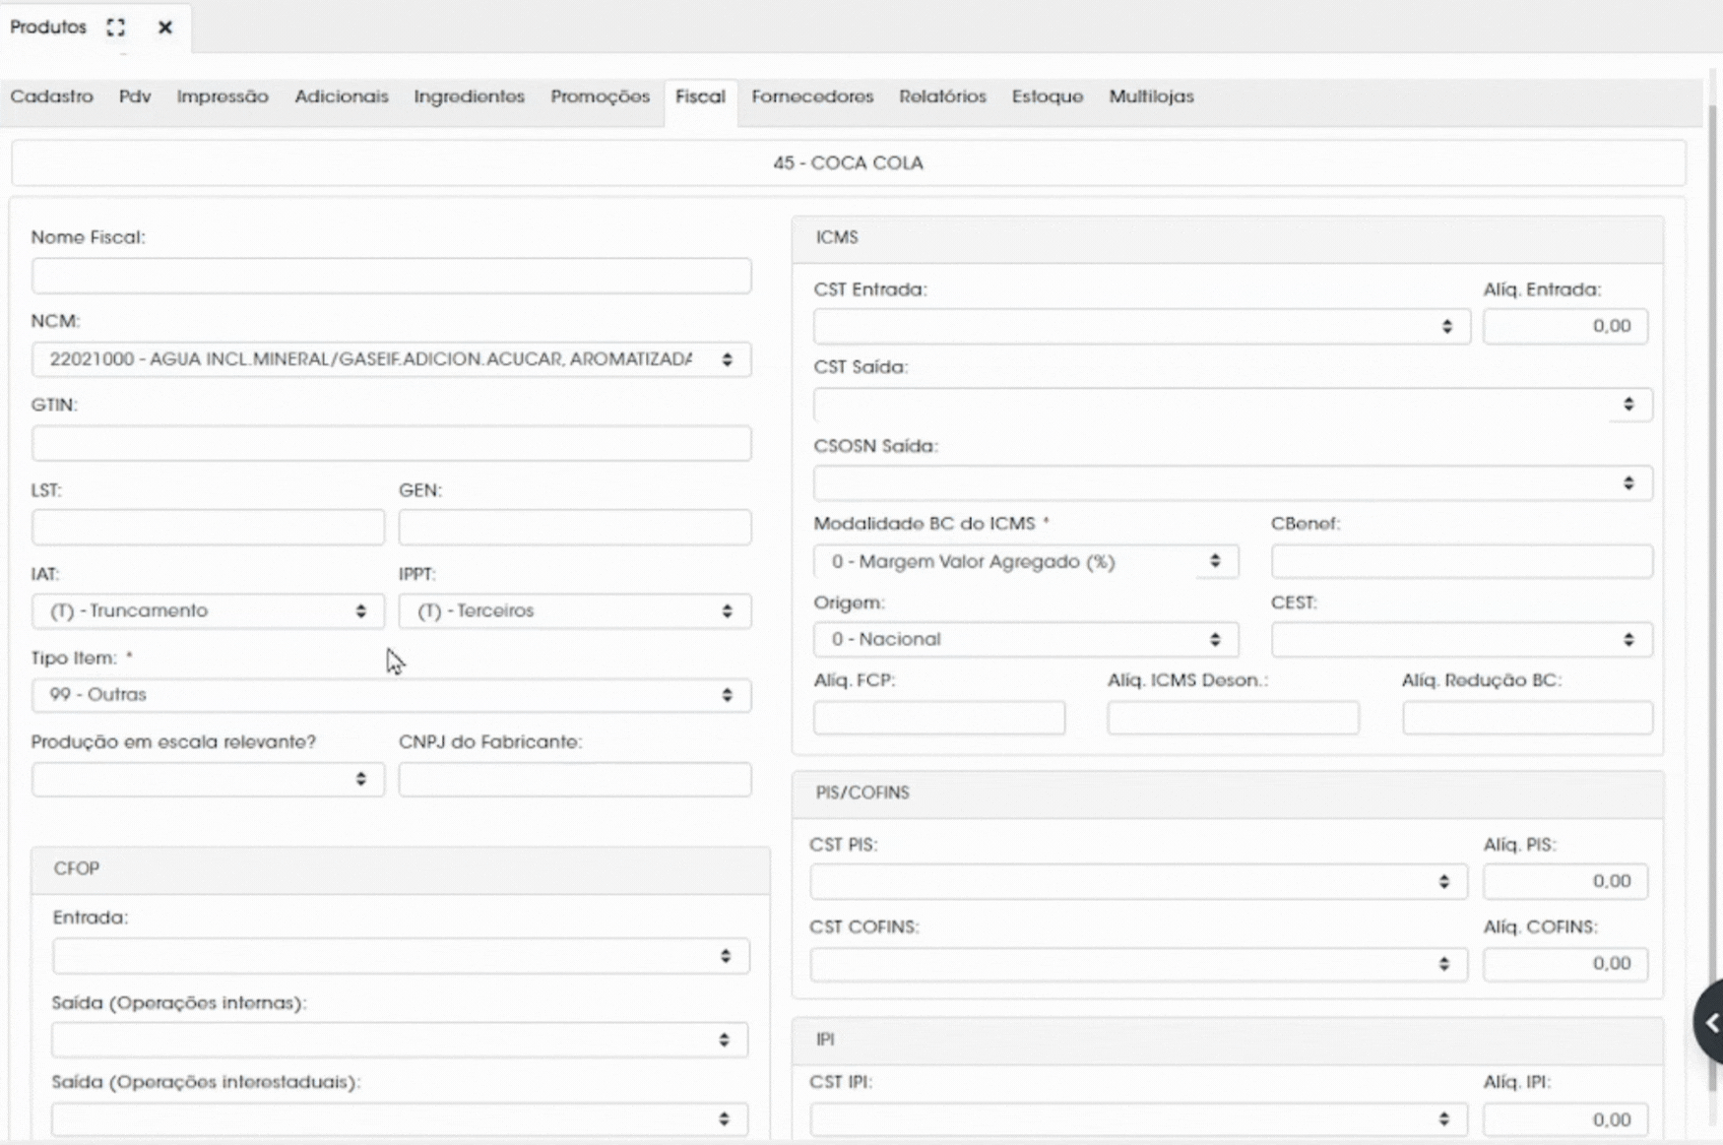Click the Alíq. Redução BC field
1723x1145 pixels.
tap(1527, 718)
